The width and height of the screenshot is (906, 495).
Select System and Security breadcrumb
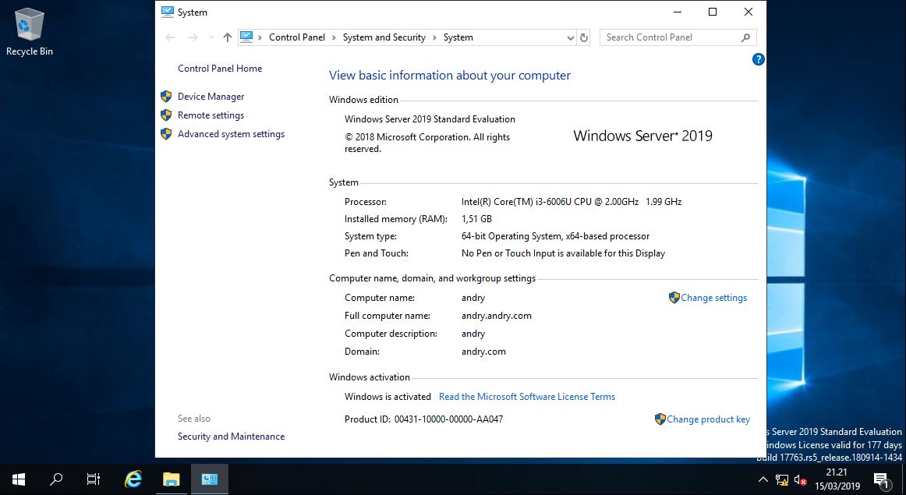(x=384, y=37)
